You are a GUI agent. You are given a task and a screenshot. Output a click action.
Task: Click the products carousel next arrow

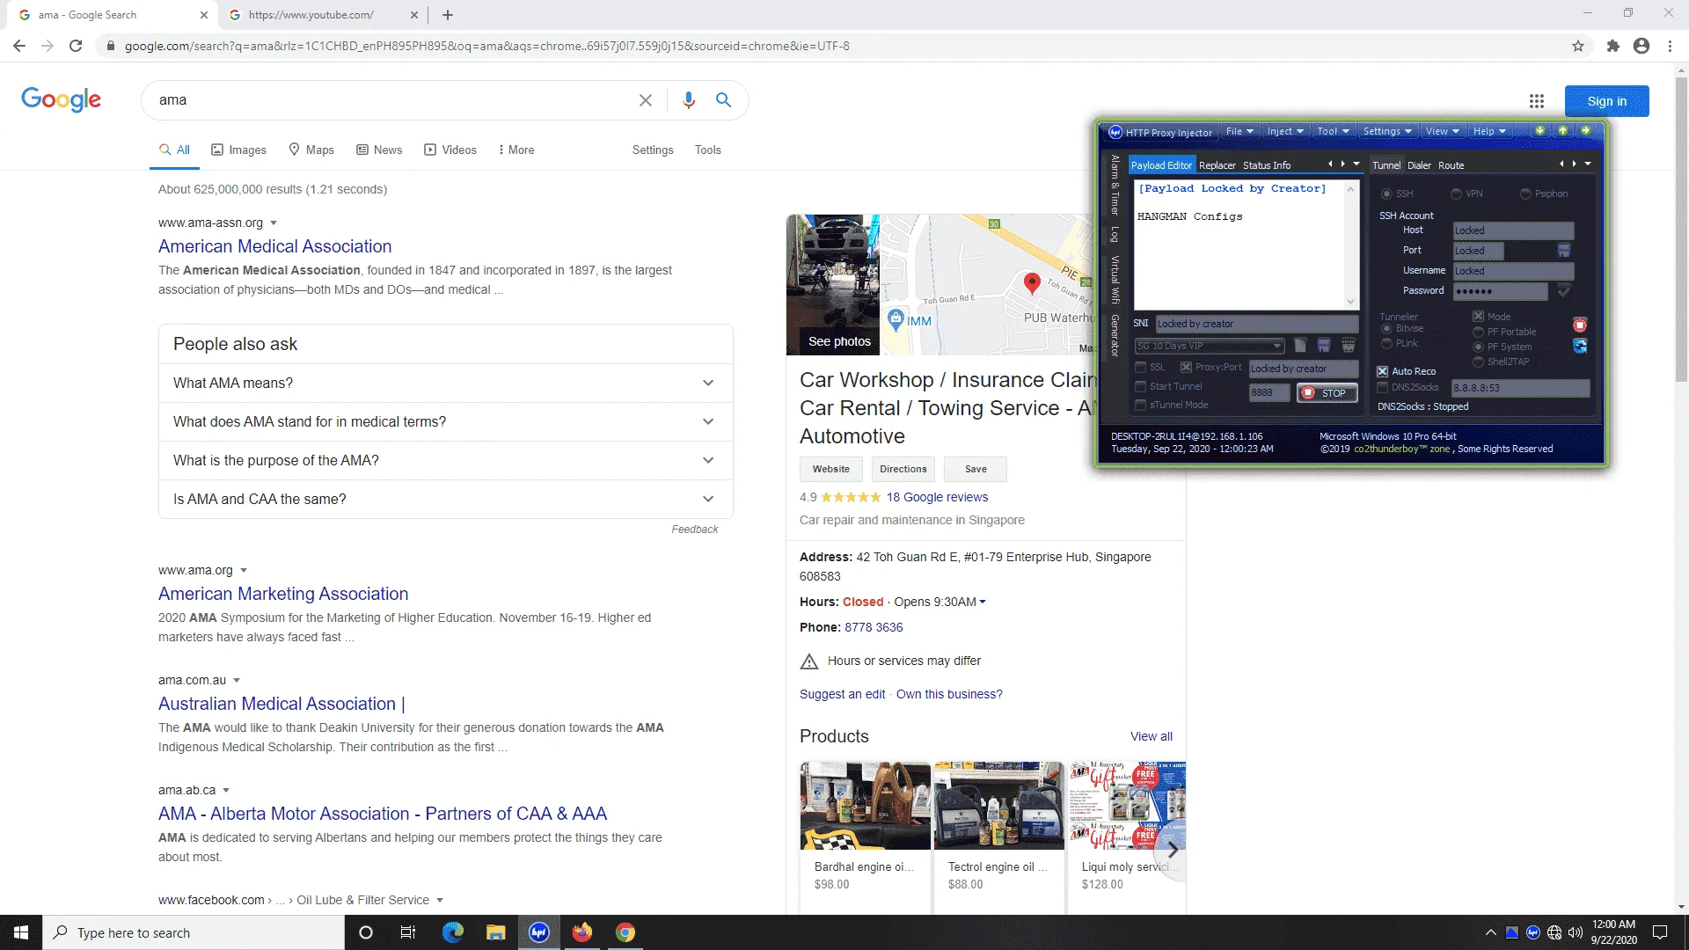(1173, 850)
